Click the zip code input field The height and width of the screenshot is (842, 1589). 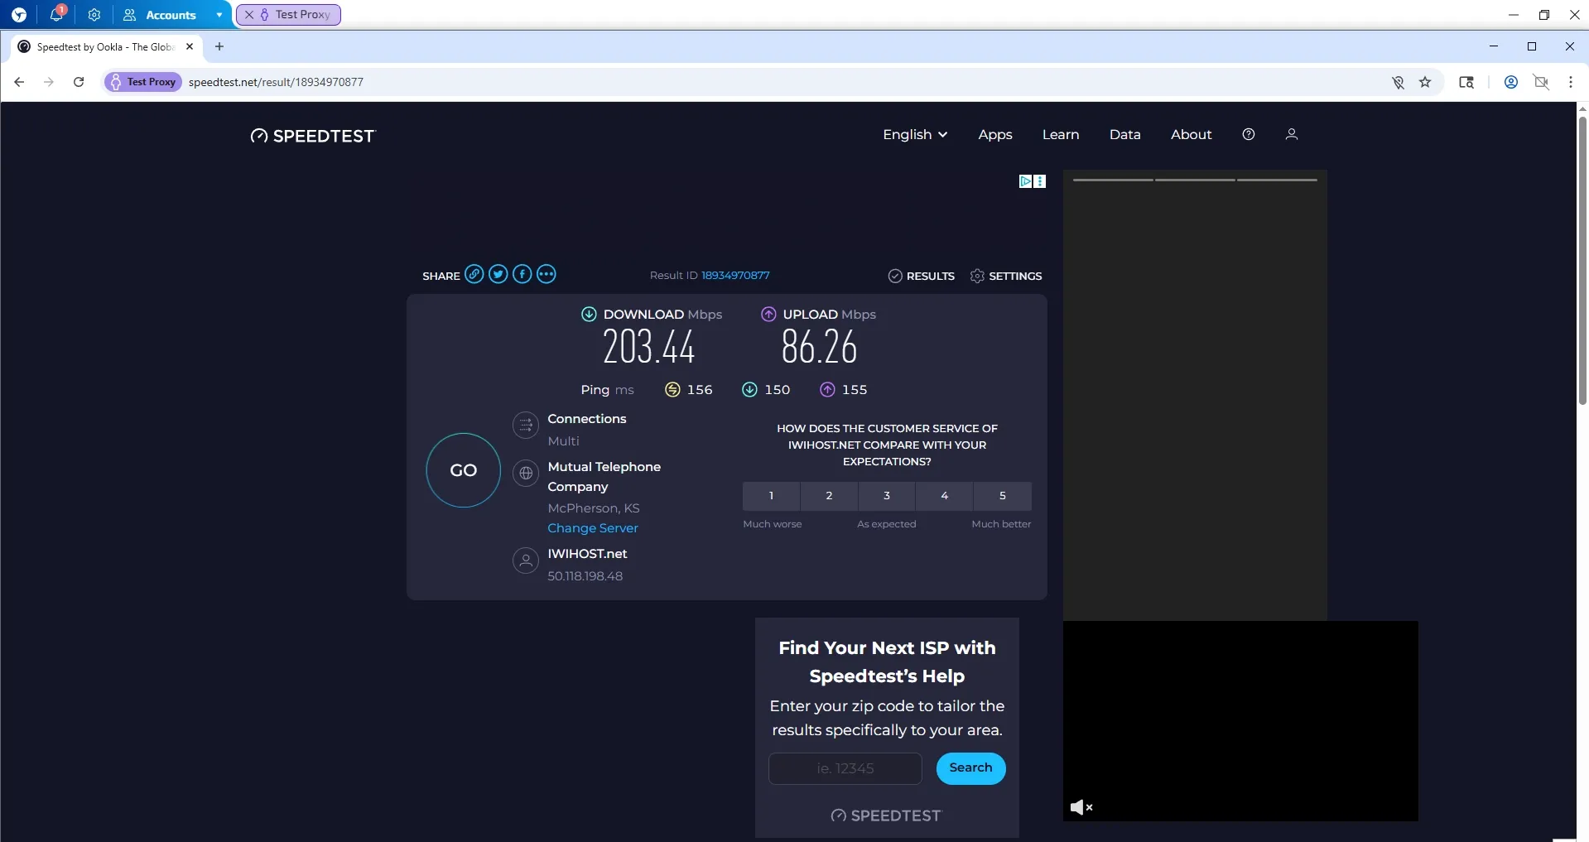(845, 768)
